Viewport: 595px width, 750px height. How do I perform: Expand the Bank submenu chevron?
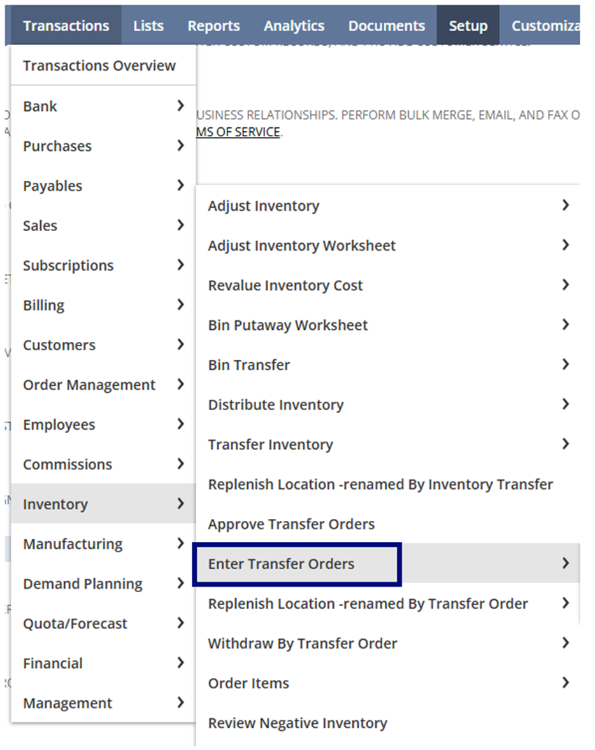click(180, 106)
